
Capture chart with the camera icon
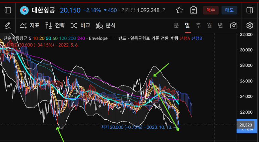pyautogui.click(x=234, y=25)
